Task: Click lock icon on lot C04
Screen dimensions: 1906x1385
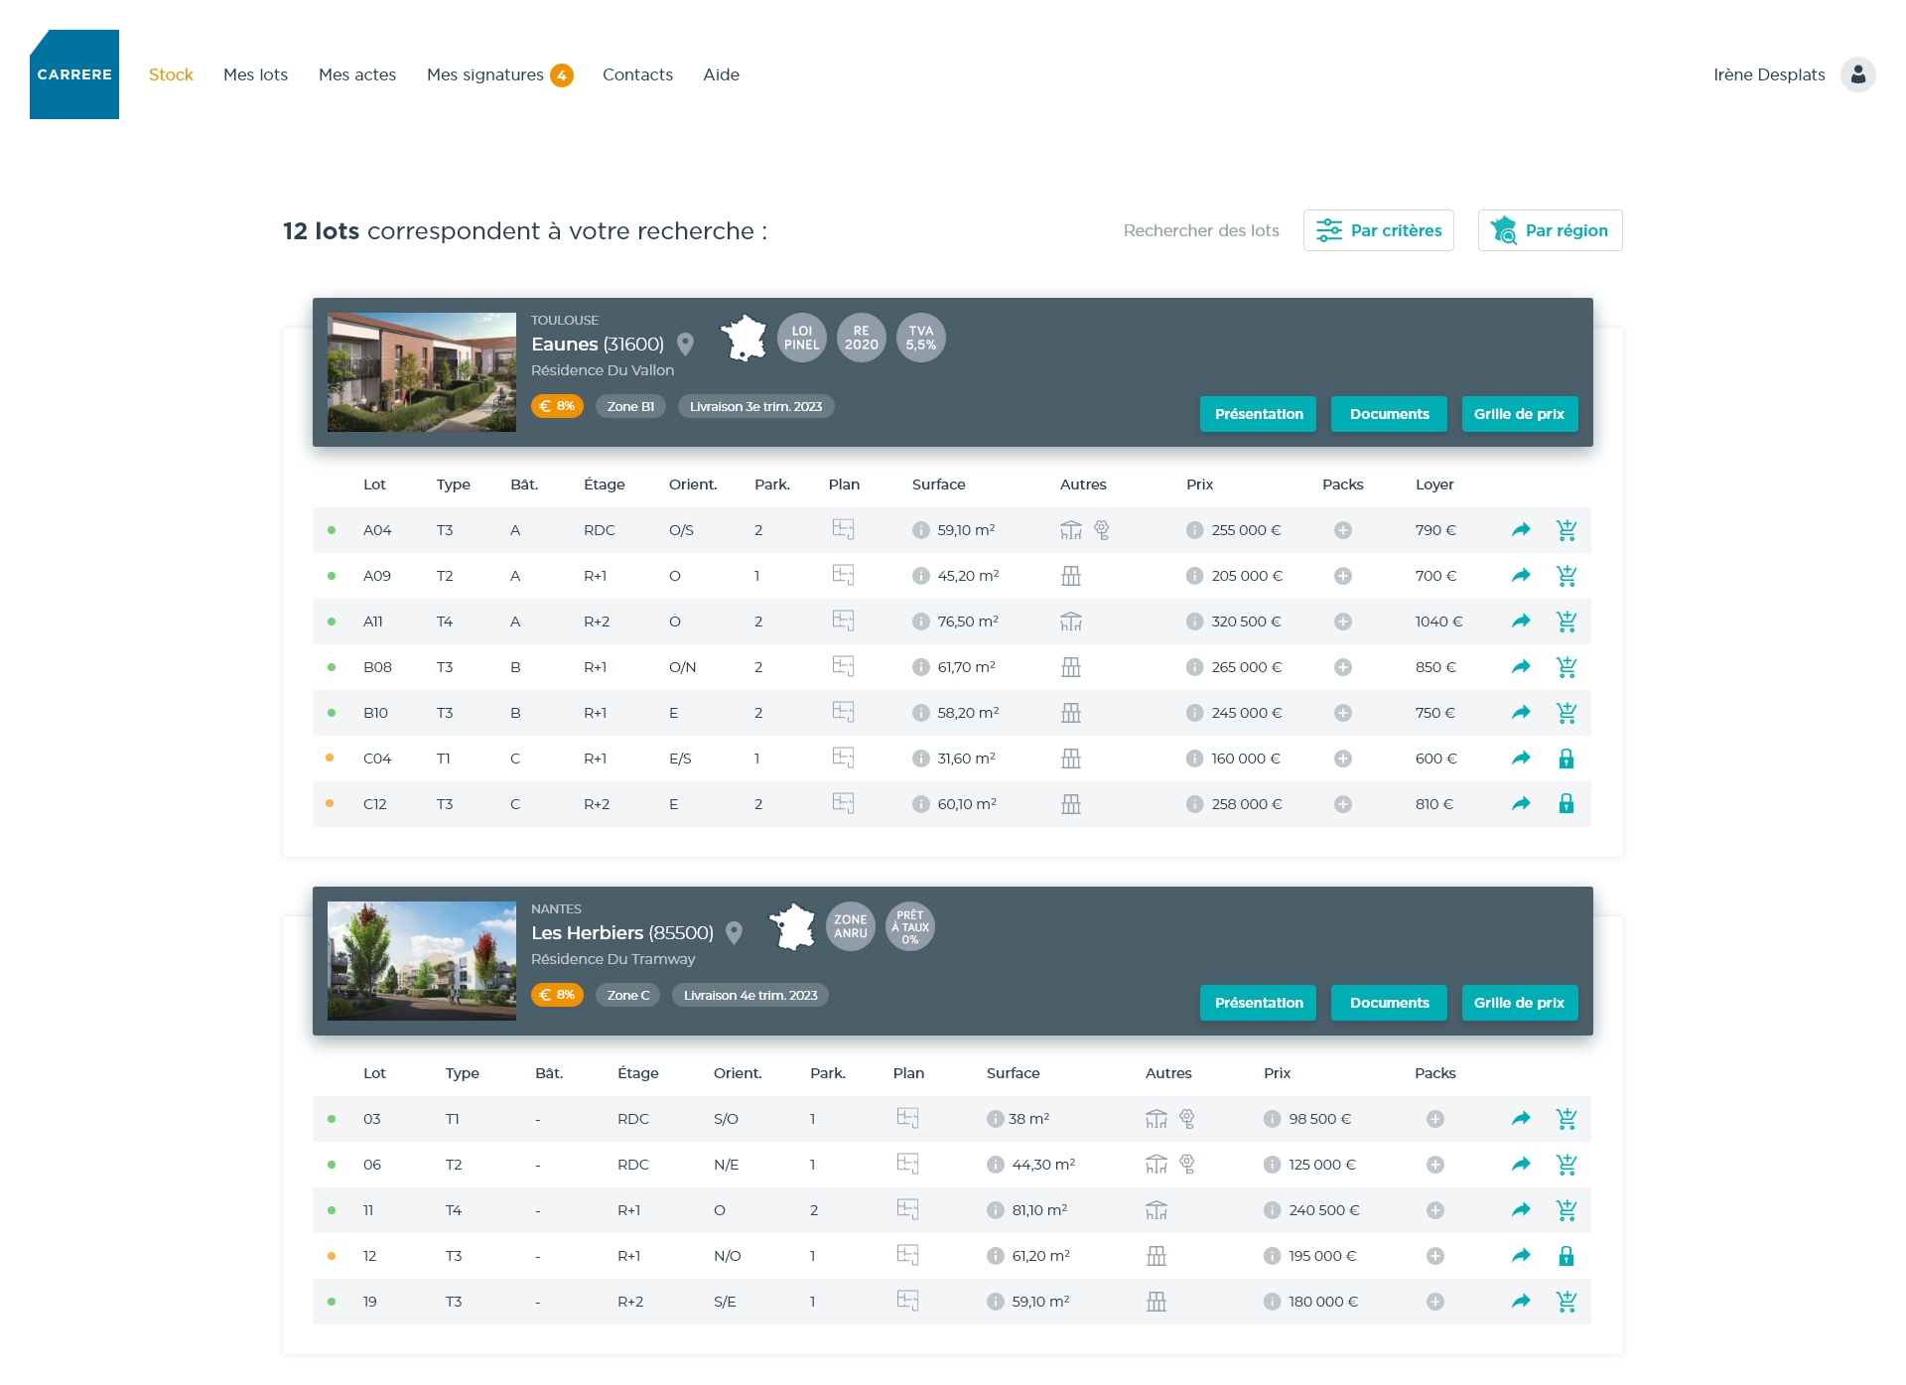Action: (1566, 760)
